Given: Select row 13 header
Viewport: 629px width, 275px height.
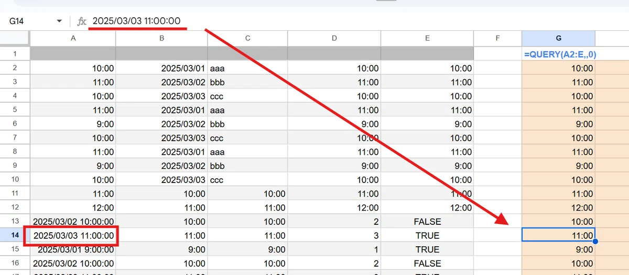Looking at the screenshot, I should [x=15, y=222].
